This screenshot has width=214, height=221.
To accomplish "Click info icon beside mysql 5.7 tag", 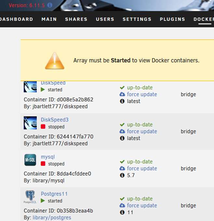I will [122, 175].
